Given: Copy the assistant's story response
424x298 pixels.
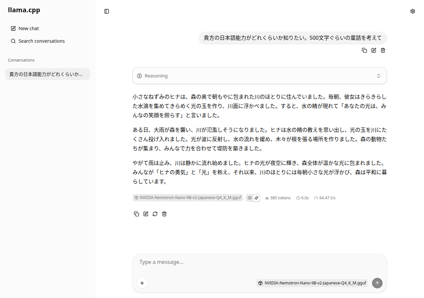Looking at the screenshot, I should point(136,214).
